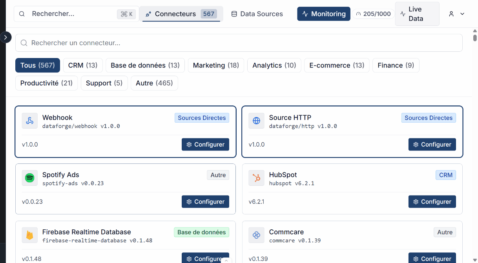Viewport: 478px width, 263px height.
Task: Select the Tous filter pill
Action: point(37,65)
